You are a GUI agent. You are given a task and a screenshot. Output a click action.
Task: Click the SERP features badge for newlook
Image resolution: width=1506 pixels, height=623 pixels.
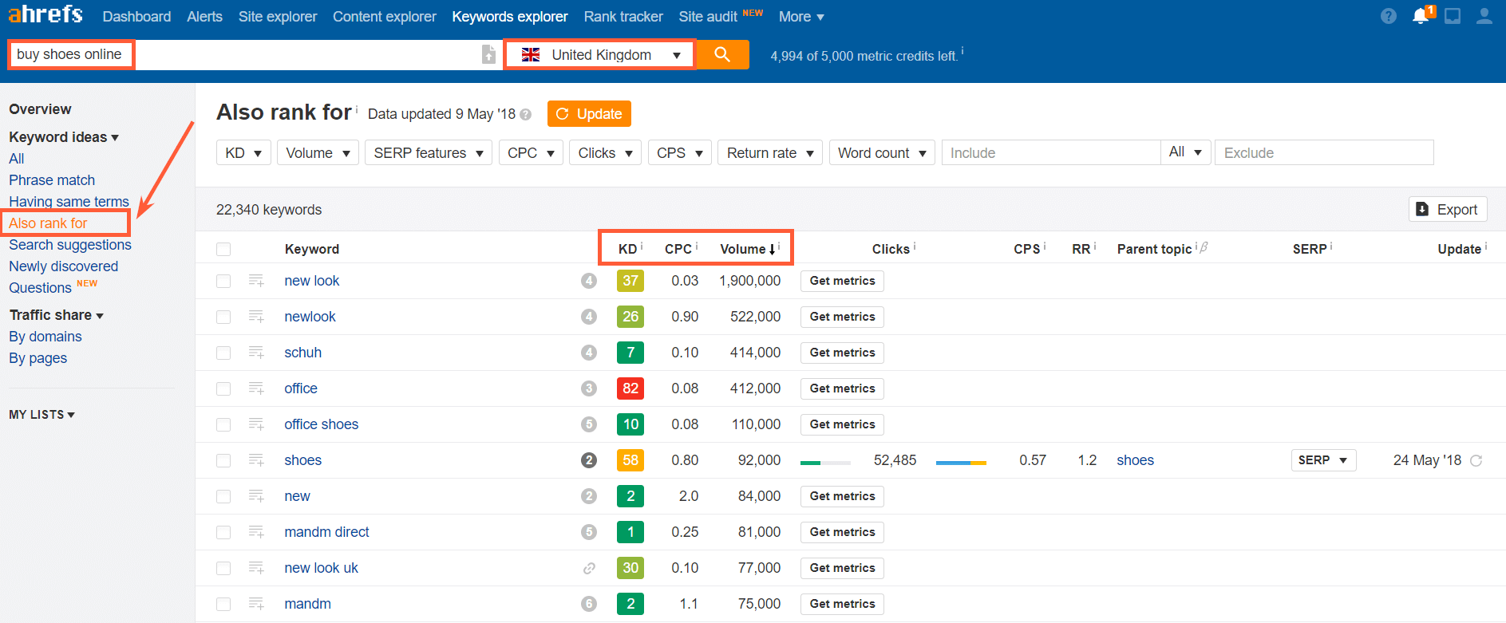coord(589,317)
